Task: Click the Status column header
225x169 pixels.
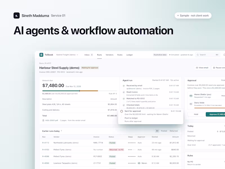Action: [111, 137]
